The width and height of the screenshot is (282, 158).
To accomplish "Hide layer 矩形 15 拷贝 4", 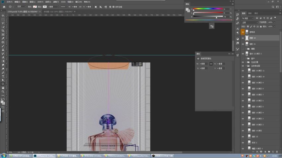I will pyautogui.click(x=243, y=113).
